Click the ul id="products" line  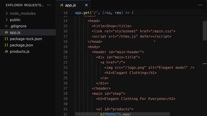point(115,109)
